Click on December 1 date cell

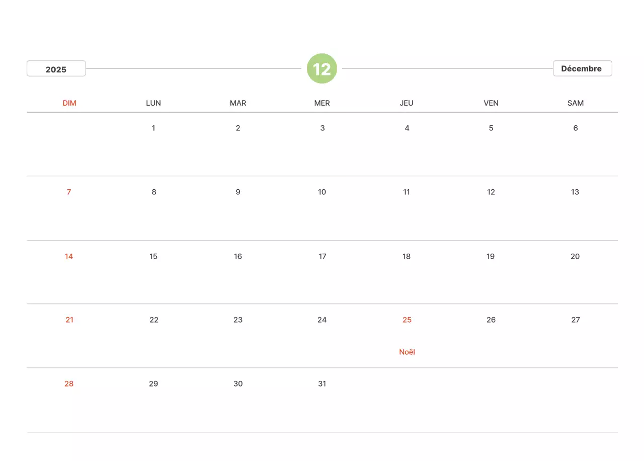153,128
